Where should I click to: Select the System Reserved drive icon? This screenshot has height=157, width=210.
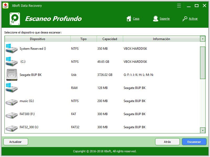12,48
